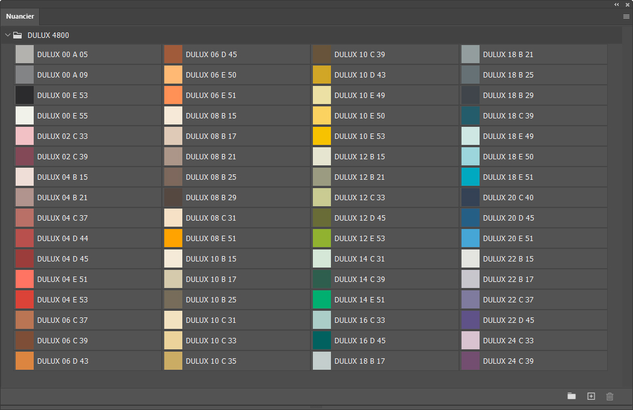Viewport: 633px width, 410px height.
Task: Select the Nuancier tab
Action: click(x=20, y=17)
